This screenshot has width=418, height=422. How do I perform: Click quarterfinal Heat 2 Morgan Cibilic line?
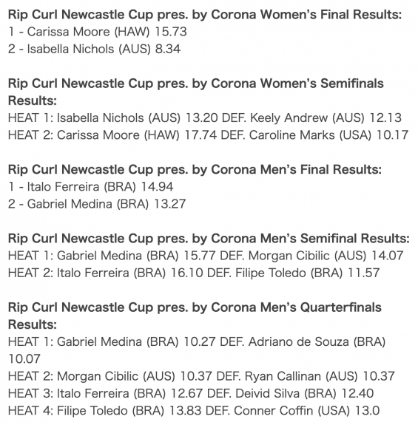coord(201,376)
